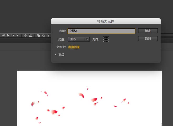Select the top-right 对齐 registration point

[108, 37]
